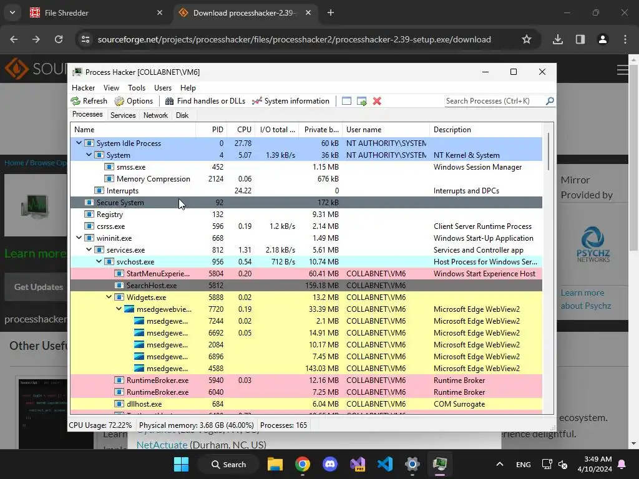Screen dimensions: 639x479
Task: Open System information window
Action: point(291,101)
